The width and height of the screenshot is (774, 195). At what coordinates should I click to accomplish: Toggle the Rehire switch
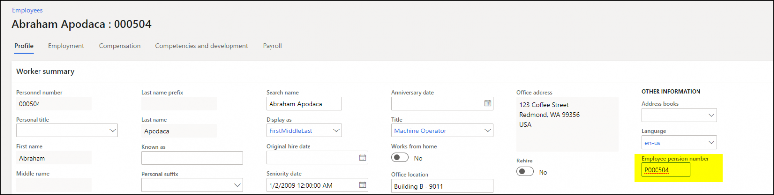[x=525, y=172]
